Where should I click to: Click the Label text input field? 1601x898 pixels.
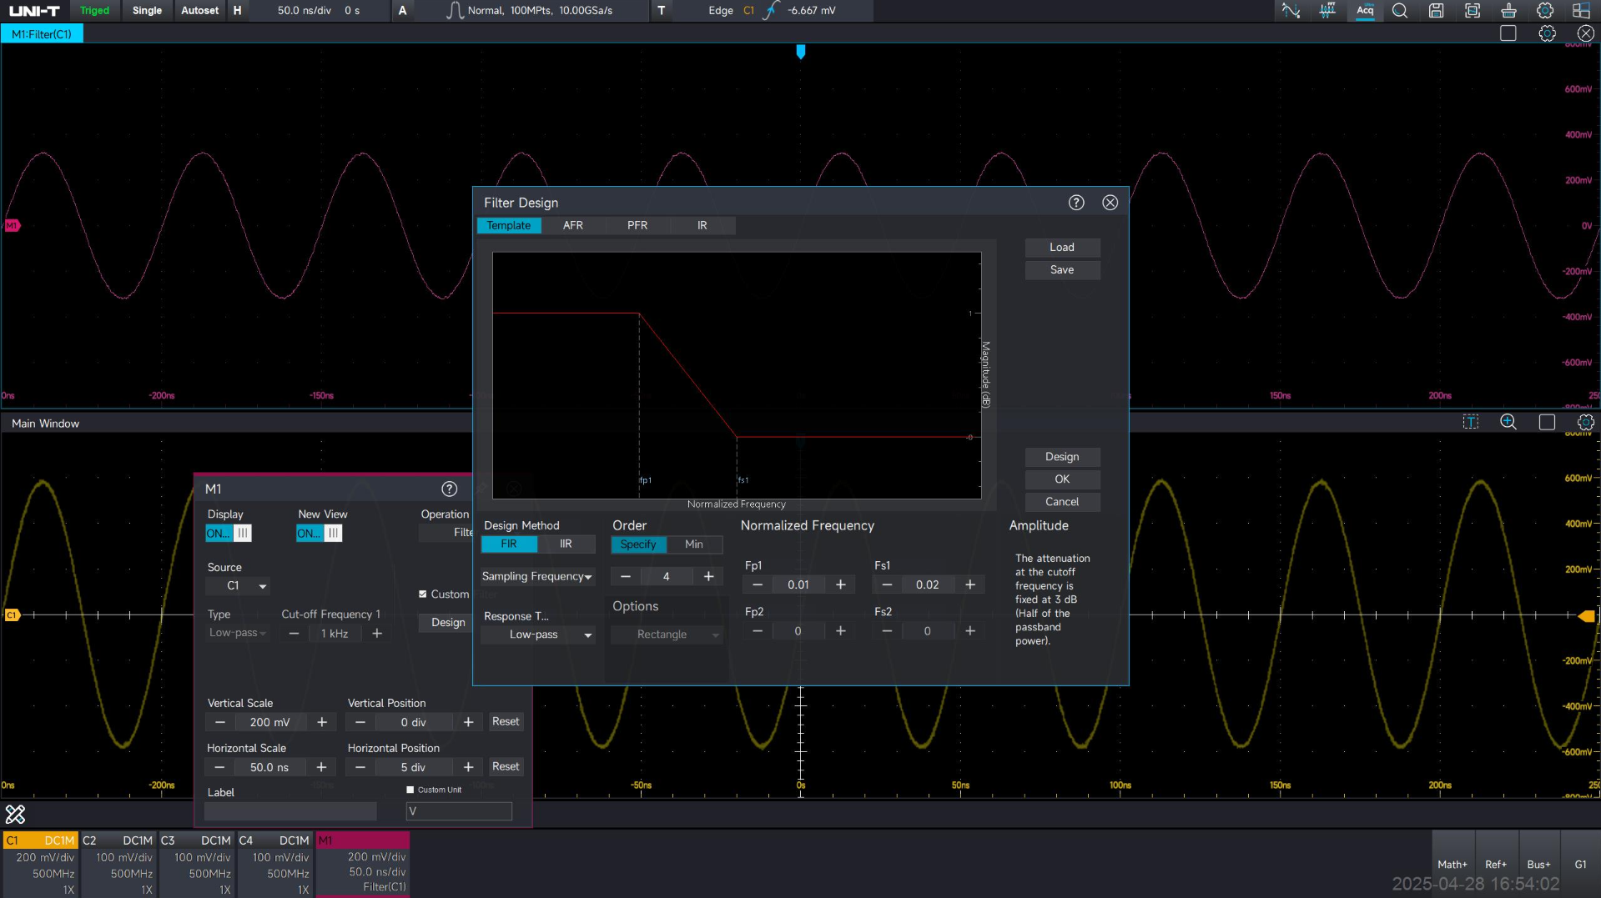290,811
